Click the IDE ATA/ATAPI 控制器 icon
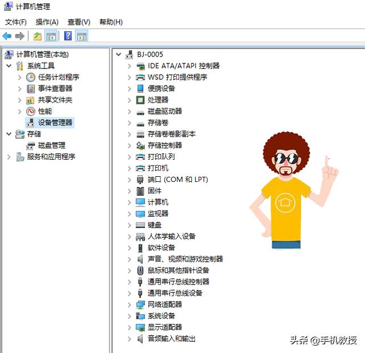 coord(140,66)
